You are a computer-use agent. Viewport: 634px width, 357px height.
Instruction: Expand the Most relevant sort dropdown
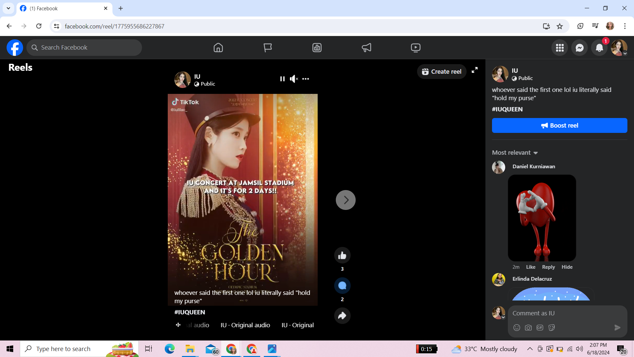pos(515,153)
